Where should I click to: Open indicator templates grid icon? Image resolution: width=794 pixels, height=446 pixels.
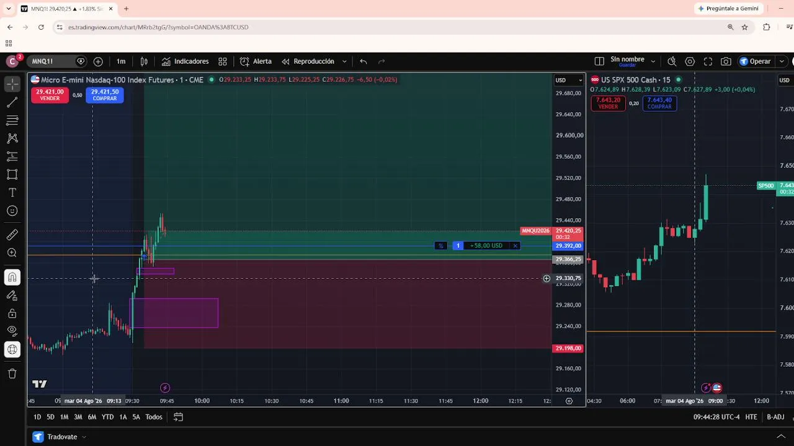click(223, 61)
